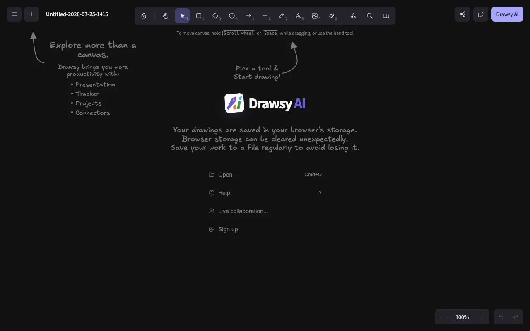530x331 pixels.
Task: Select the Eraser tool
Action: coord(331,16)
